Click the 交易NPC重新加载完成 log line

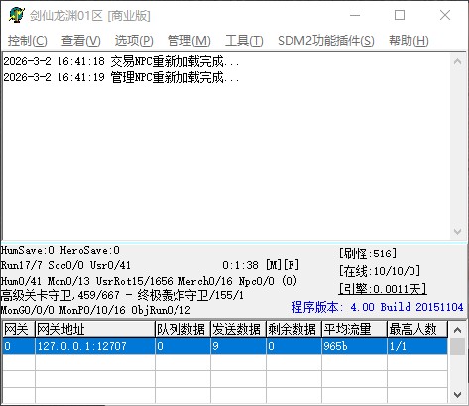click(x=121, y=61)
